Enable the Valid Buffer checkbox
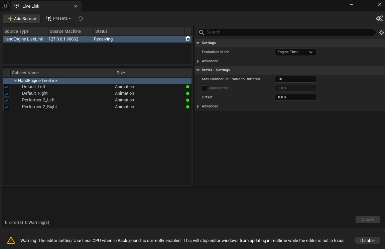This screenshot has width=385, height=249. [204, 88]
